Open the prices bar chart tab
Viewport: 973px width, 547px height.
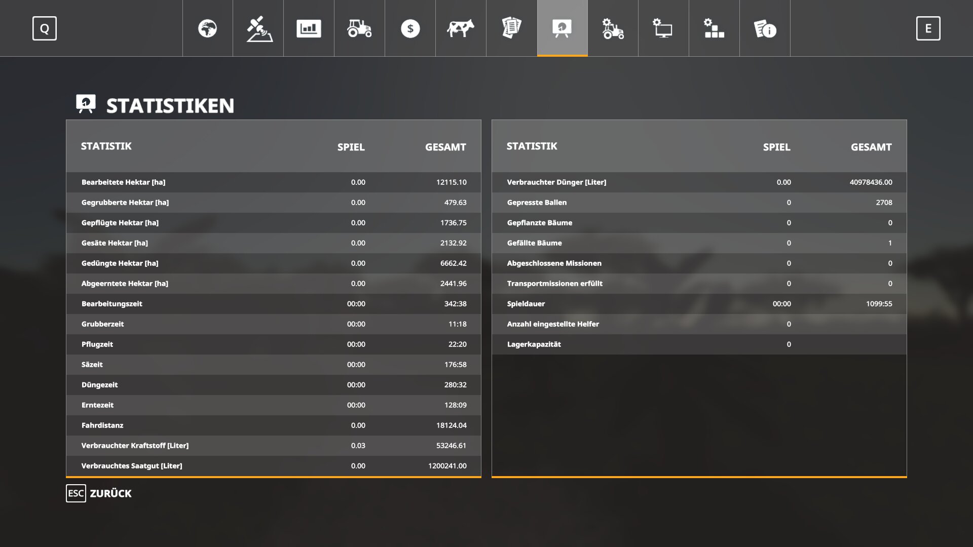coord(309,28)
